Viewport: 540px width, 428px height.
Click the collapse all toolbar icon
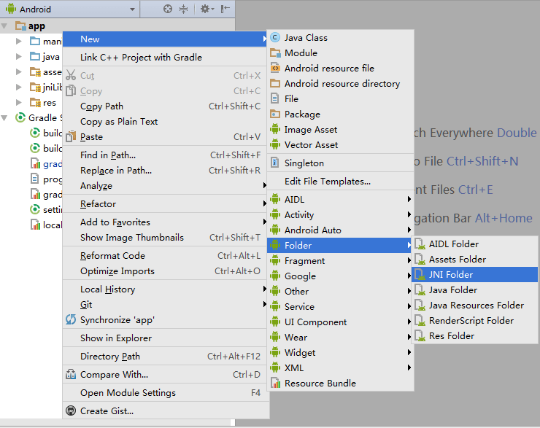[184, 9]
